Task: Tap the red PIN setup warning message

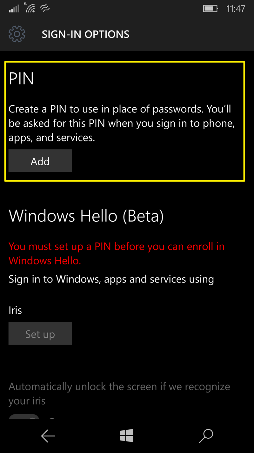Action: pyautogui.click(x=117, y=253)
